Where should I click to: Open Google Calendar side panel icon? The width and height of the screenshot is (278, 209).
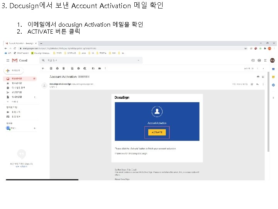click(x=273, y=69)
